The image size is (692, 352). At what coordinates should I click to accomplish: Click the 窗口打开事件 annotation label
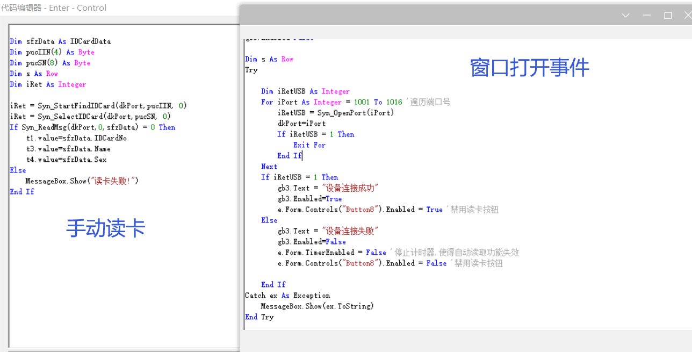529,68
